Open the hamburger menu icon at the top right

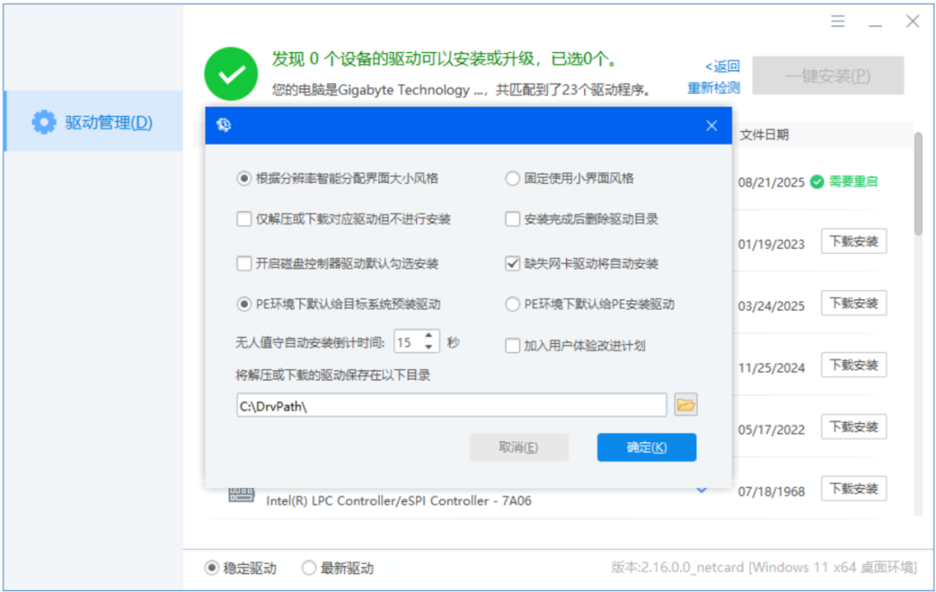[x=837, y=22]
